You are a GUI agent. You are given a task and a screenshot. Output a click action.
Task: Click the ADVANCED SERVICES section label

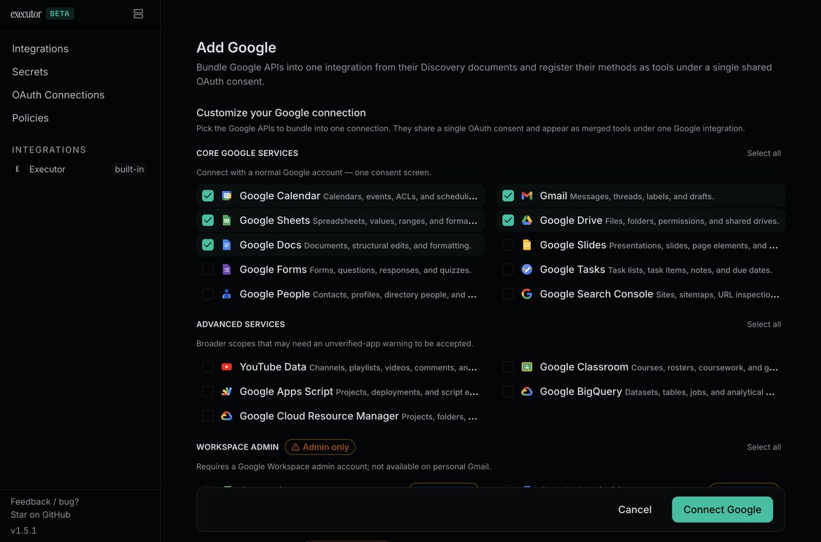(241, 324)
